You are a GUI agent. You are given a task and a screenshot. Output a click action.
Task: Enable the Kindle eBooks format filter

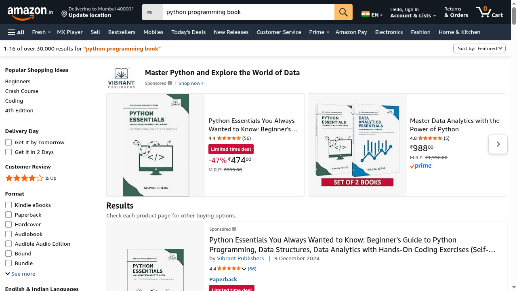(x=8, y=205)
